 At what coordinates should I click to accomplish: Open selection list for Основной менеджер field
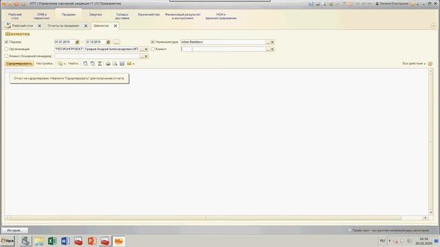tap(142, 56)
